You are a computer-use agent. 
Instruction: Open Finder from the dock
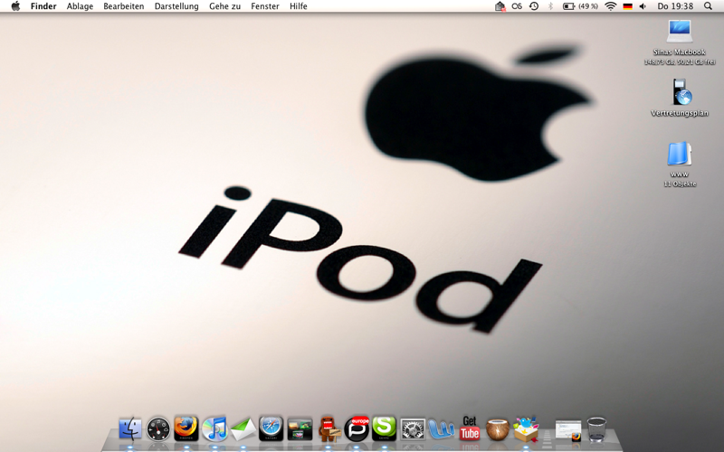click(x=130, y=428)
